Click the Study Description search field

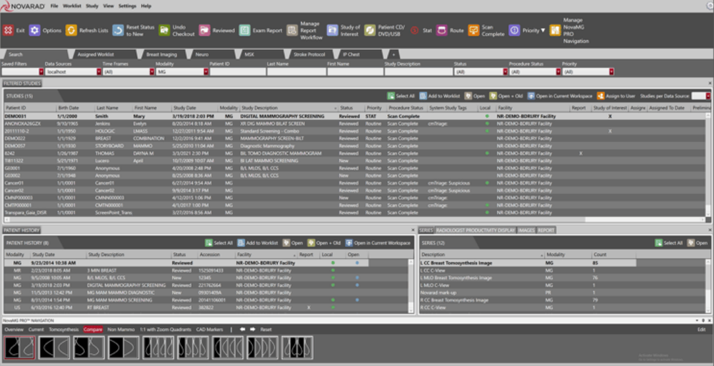coord(418,72)
